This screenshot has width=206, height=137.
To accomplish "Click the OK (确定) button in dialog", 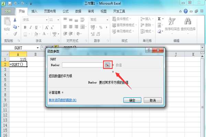I will click(132, 100).
